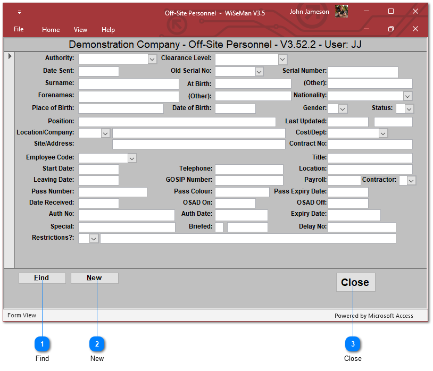Click the blue callout marker number 3
The height and width of the screenshot is (371, 433).
click(352, 344)
